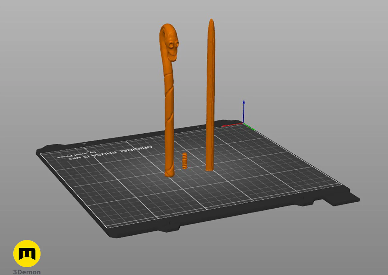This screenshot has height=275, width=388.
Task: Click the red X-axis line
Action: click(233, 125)
